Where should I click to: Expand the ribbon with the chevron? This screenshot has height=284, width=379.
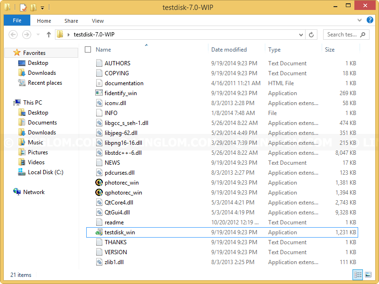pyautogui.click(x=360, y=20)
